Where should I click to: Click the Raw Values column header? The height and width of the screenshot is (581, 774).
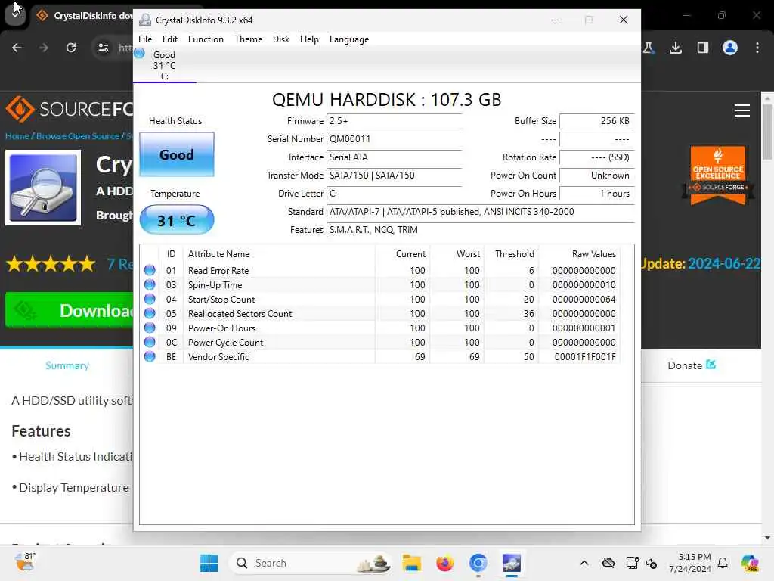click(x=578, y=254)
